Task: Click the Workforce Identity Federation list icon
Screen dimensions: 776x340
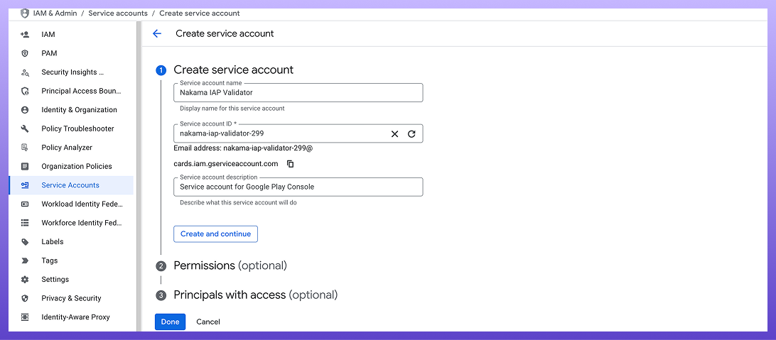Action: (x=25, y=223)
